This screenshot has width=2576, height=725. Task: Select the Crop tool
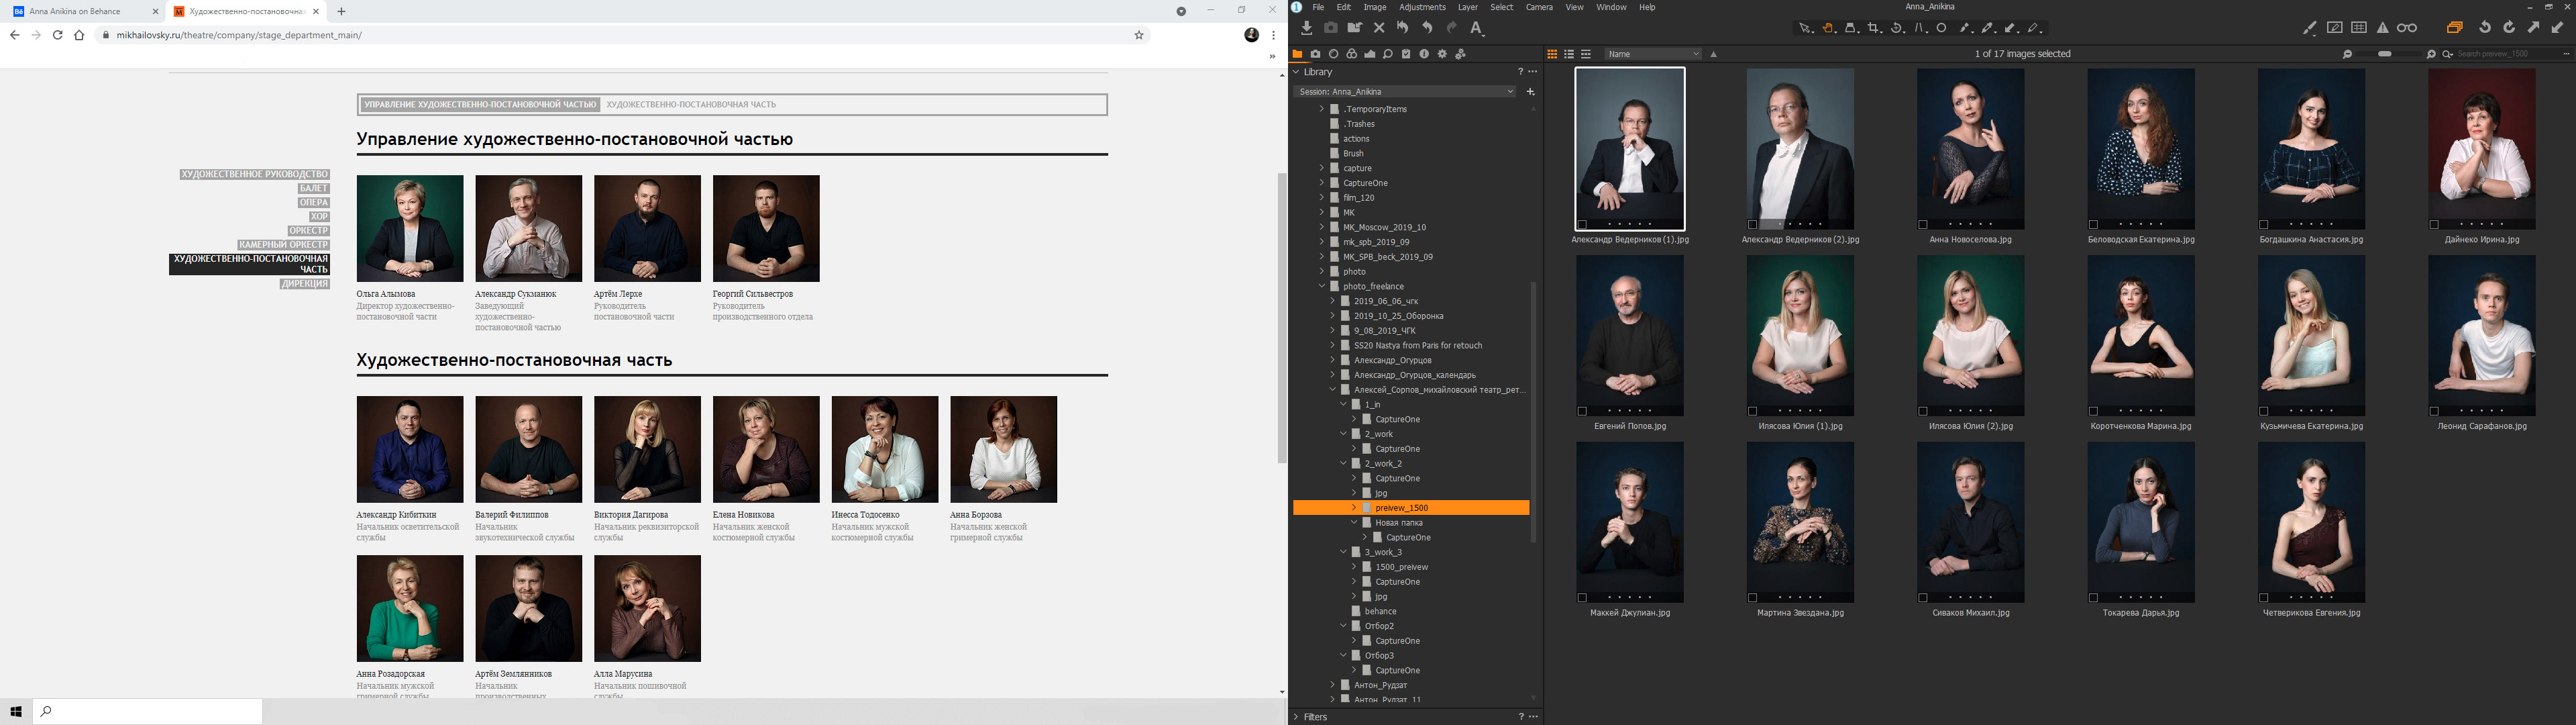(1875, 28)
